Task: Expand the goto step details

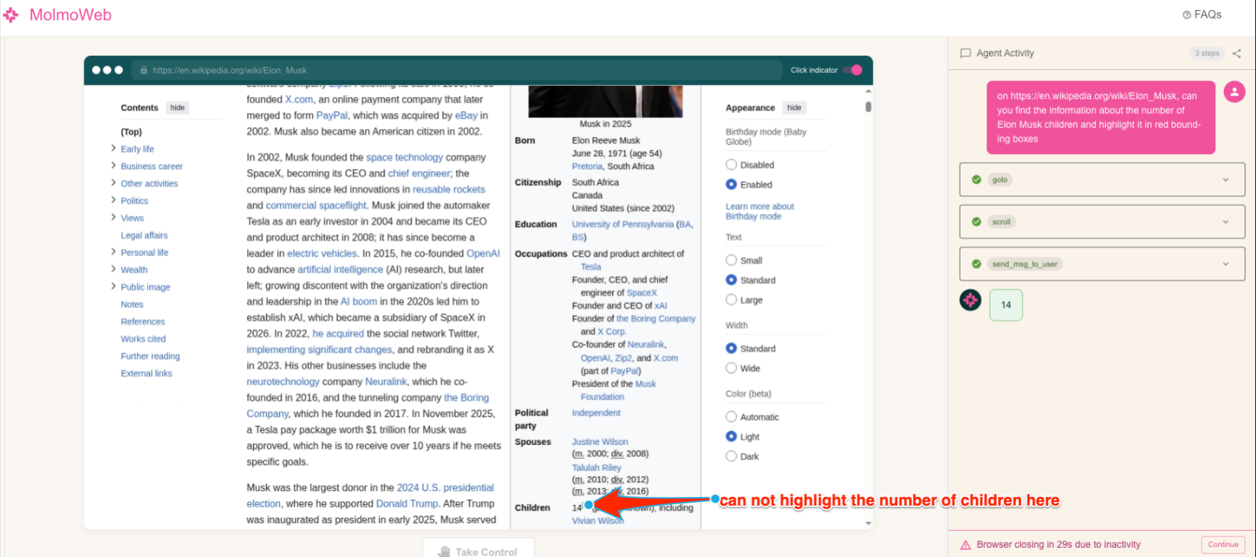Action: (1225, 180)
